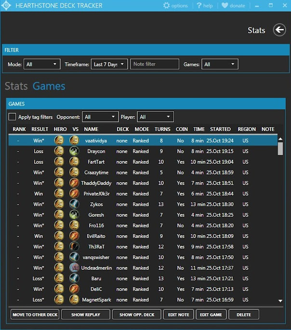Click the games list scrollbar thumb
Screen dimensions: 291x330
point(280,148)
